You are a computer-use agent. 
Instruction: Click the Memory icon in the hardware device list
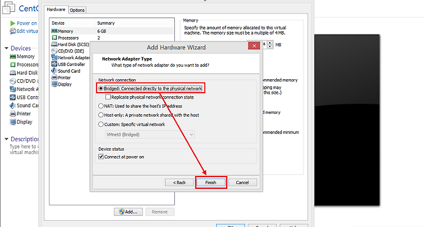(54, 31)
